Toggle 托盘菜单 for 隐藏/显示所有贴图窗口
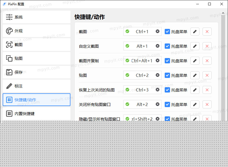The height and width of the screenshot is (167, 228). pos(167,119)
